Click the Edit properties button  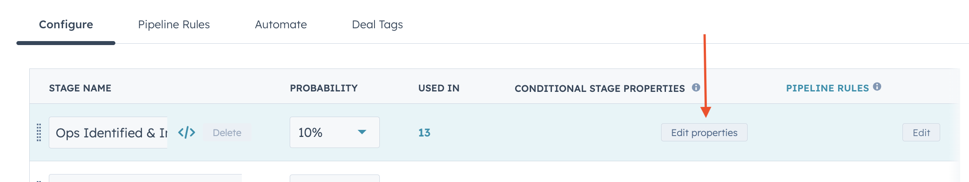[704, 133]
